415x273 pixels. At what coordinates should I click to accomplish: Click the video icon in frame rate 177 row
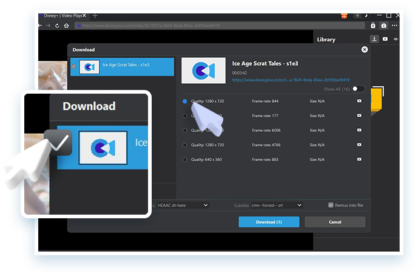coord(359,116)
